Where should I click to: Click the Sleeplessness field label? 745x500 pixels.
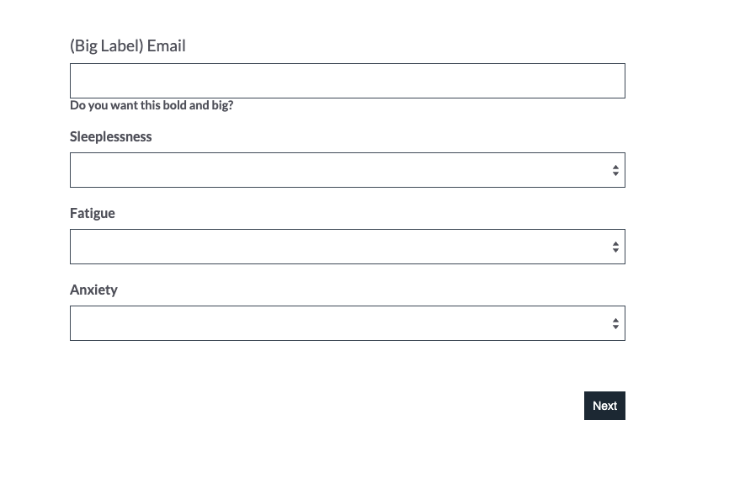coord(110,136)
